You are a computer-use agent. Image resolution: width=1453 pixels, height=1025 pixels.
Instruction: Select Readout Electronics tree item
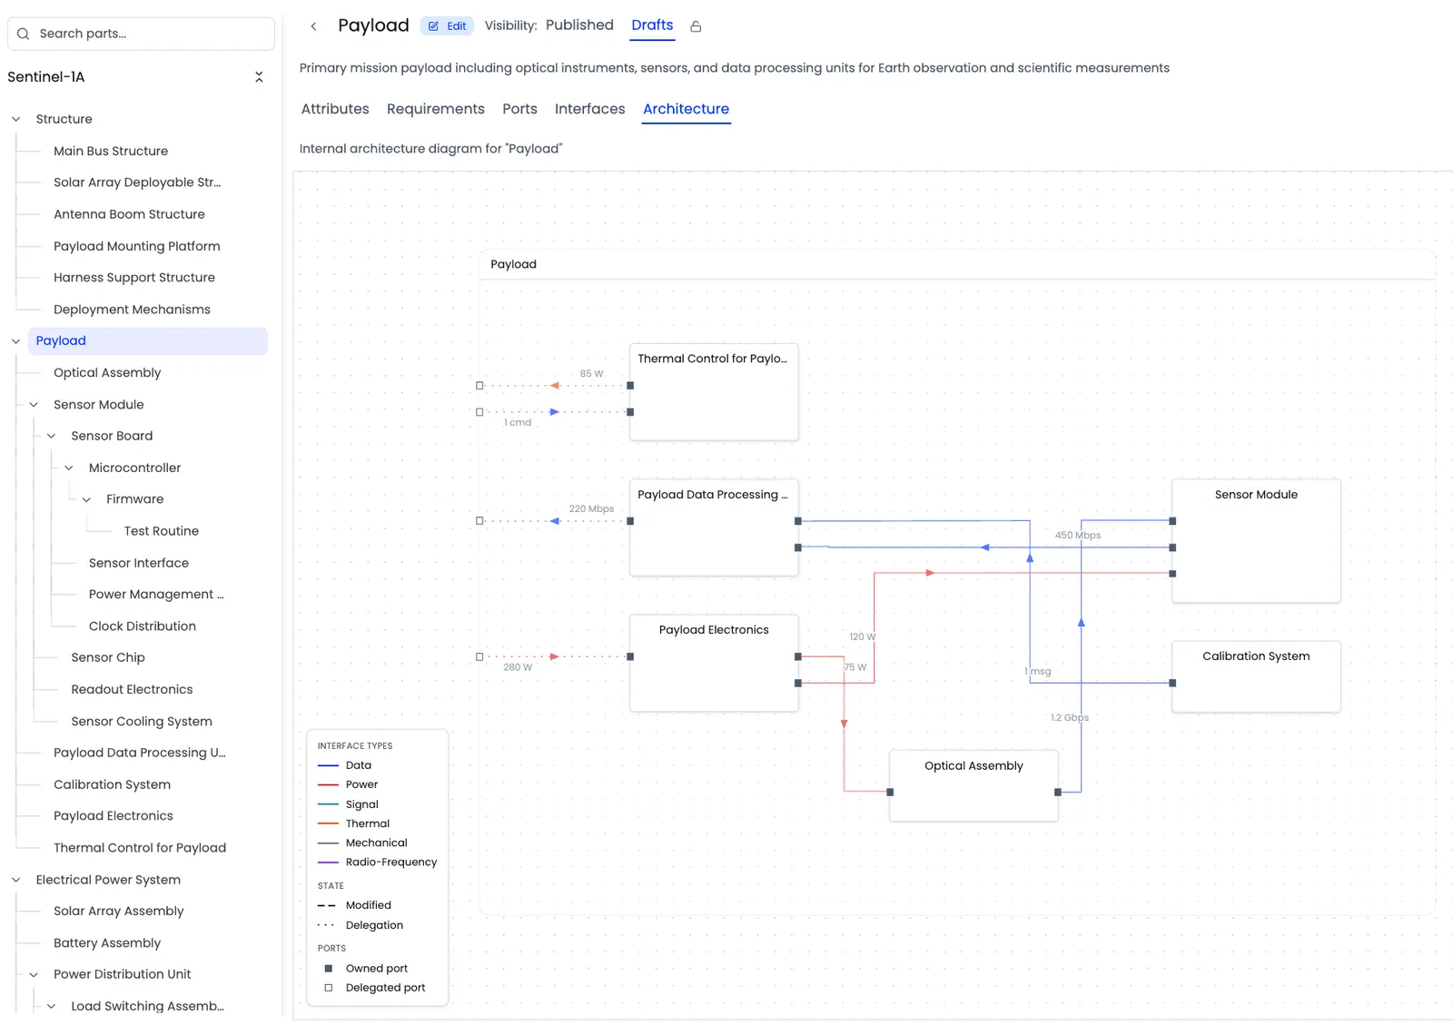pos(132,689)
